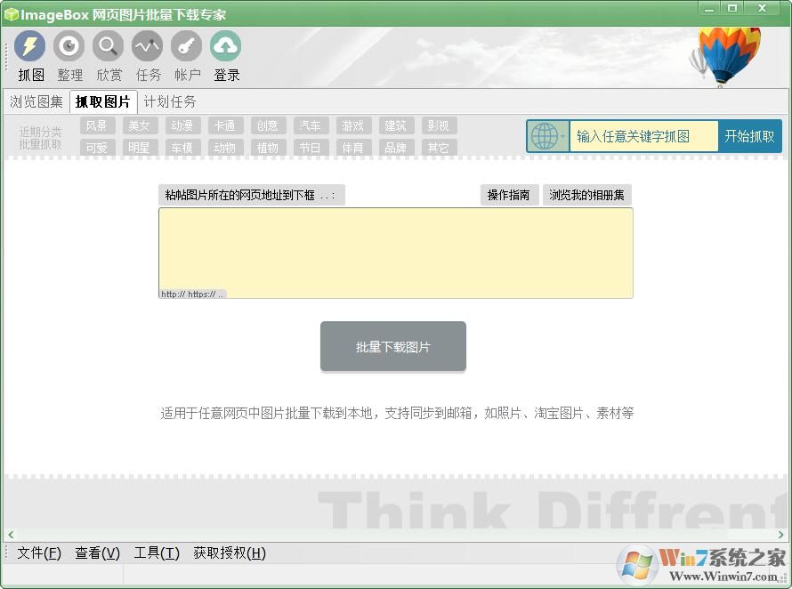Choose the 植物 category tag

point(267,148)
